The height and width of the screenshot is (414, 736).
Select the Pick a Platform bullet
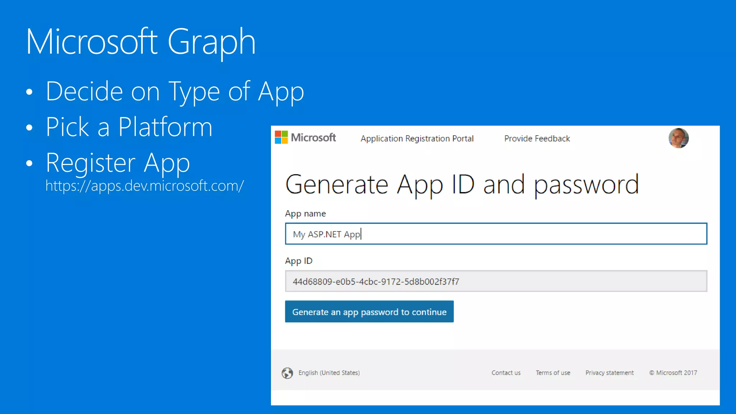pyautogui.click(x=129, y=127)
